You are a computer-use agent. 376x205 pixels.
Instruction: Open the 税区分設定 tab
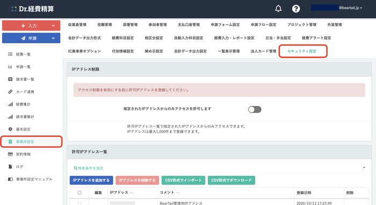[x=154, y=38]
